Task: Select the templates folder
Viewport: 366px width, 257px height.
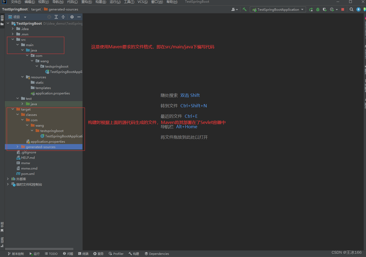Action: click(x=41, y=88)
